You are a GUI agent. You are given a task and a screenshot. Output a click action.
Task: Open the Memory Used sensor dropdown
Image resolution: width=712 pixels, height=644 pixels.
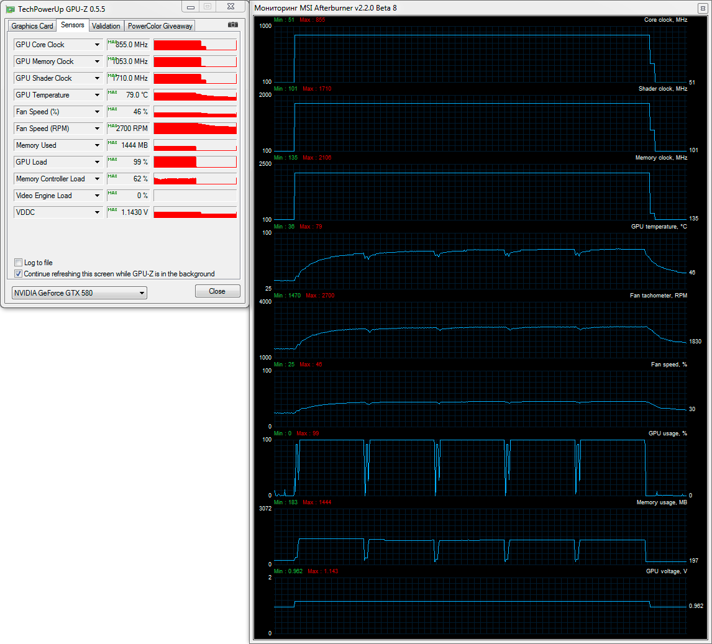click(x=97, y=145)
